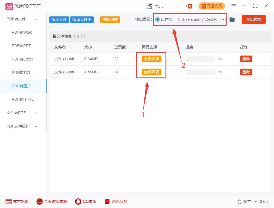
Task: Click the version refresh icon near v1.2.0.0
Action: coord(239,201)
